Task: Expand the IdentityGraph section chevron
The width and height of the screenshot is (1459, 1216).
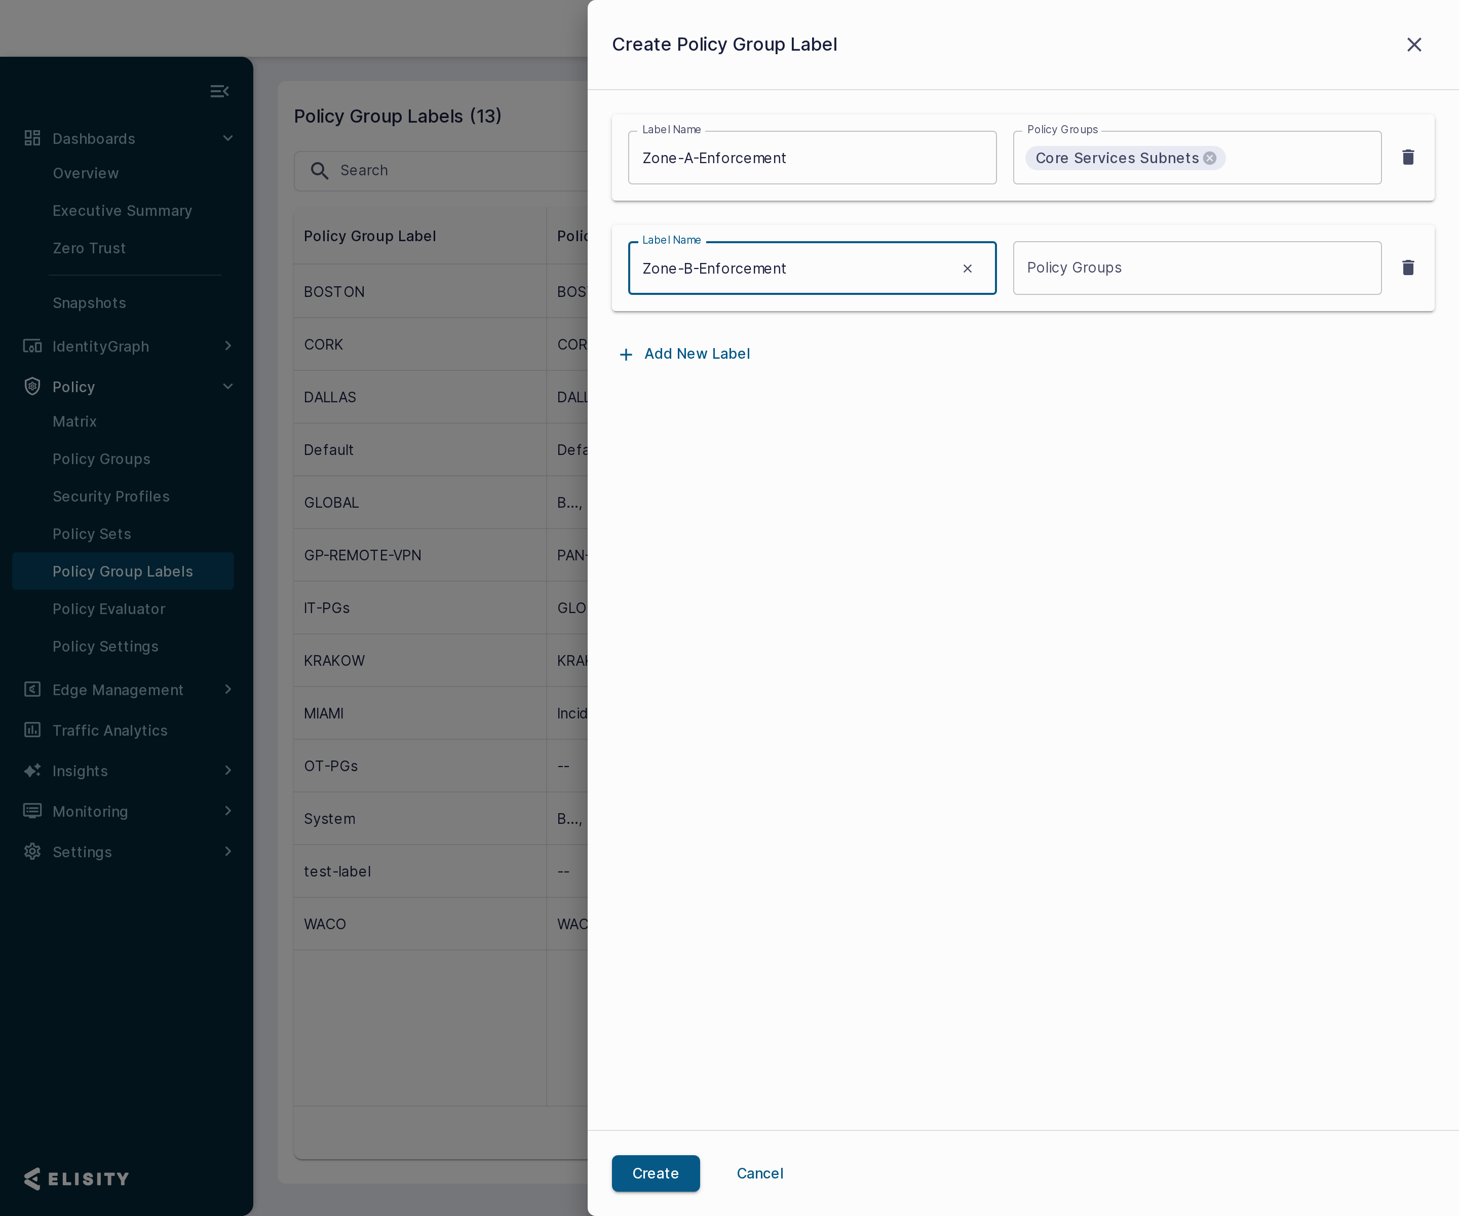Action: point(228,346)
